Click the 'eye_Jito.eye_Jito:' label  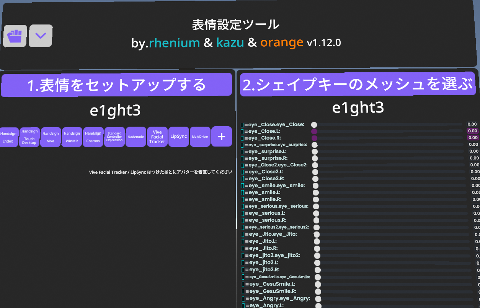tap(273, 234)
